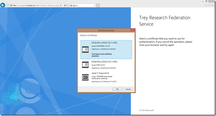Click the Trey Research Federation Service heading

pos(165,21)
